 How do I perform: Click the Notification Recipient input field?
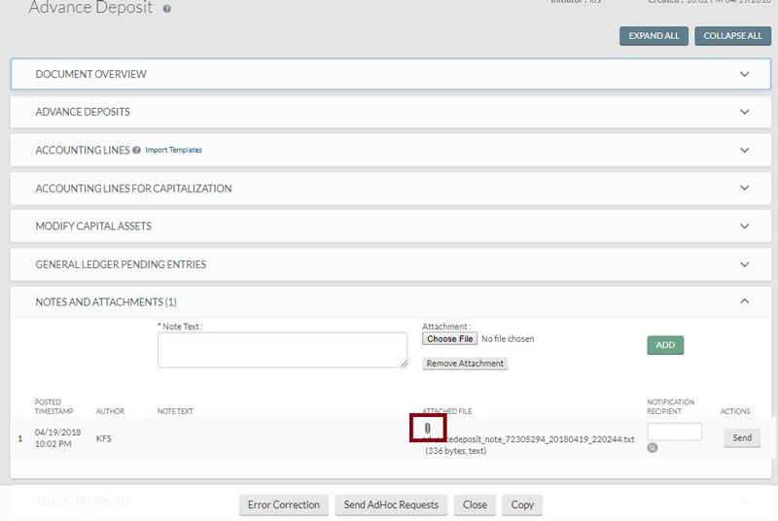pos(674,432)
